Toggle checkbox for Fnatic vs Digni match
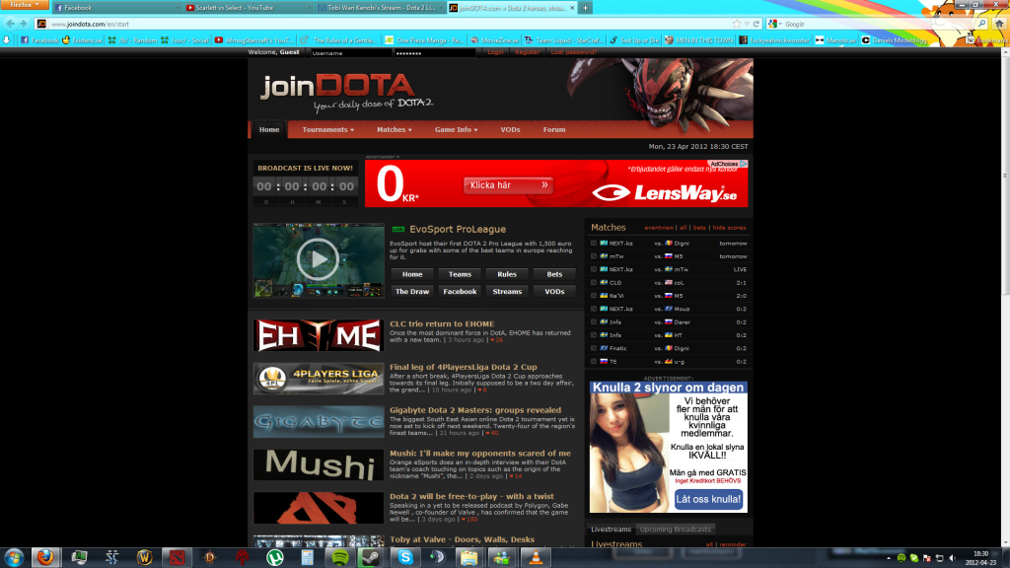1010x568 pixels. (x=593, y=348)
